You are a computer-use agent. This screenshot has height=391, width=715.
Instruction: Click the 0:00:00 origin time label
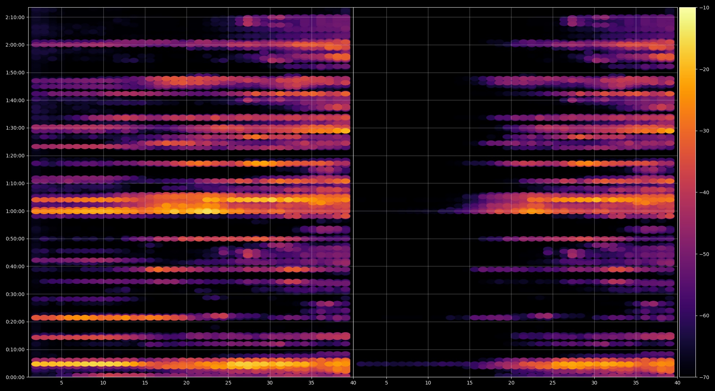(15, 377)
